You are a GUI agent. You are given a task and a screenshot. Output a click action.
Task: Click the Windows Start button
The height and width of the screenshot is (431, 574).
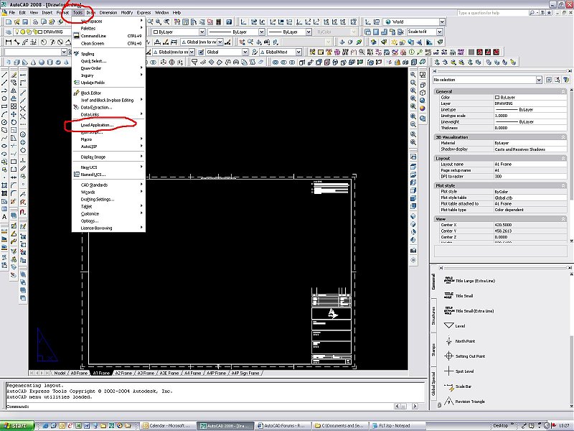17,425
